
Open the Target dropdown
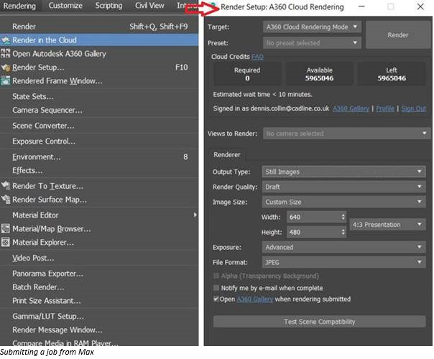pyautogui.click(x=312, y=27)
